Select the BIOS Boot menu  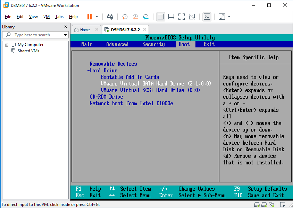tap(184, 44)
